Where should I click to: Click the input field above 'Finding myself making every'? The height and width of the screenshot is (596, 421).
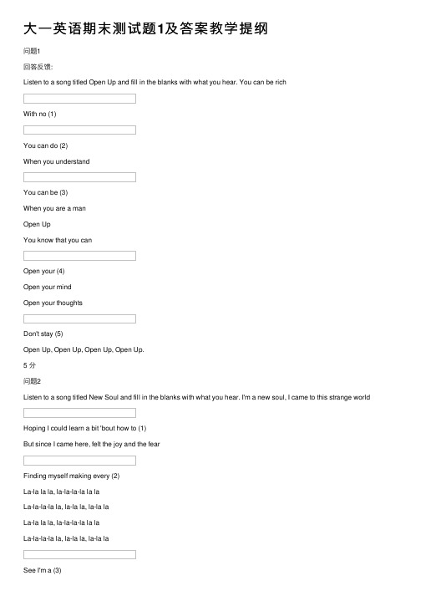(x=79, y=461)
